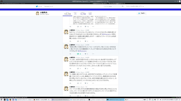Viewport: 181px width, 101px height.
Task: Switch to the Twitter検索 Mozilla window in taskbar
Action: coord(42,100)
